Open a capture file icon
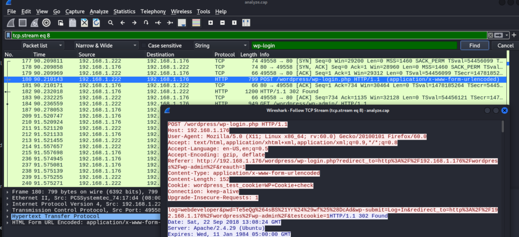519x237 pixels. click(x=61, y=22)
